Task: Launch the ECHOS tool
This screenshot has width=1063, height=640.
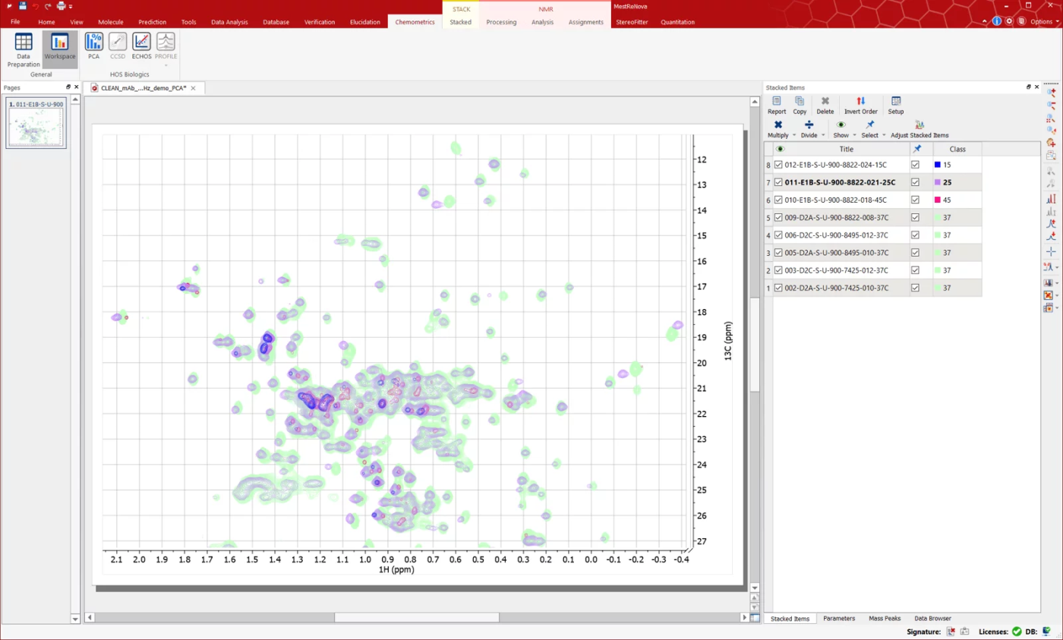Action: pyautogui.click(x=141, y=46)
